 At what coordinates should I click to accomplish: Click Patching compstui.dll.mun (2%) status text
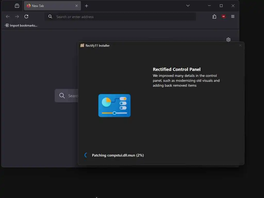pos(118,155)
